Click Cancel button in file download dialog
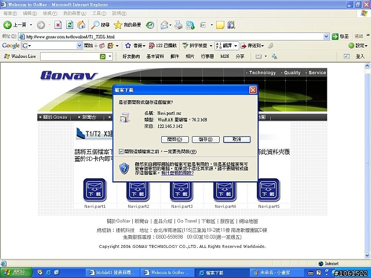 pyautogui.click(x=237, y=139)
